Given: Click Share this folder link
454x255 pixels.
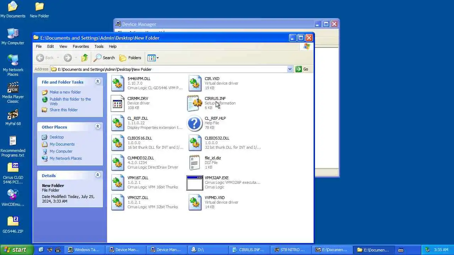Looking at the screenshot, I should click(x=63, y=110).
